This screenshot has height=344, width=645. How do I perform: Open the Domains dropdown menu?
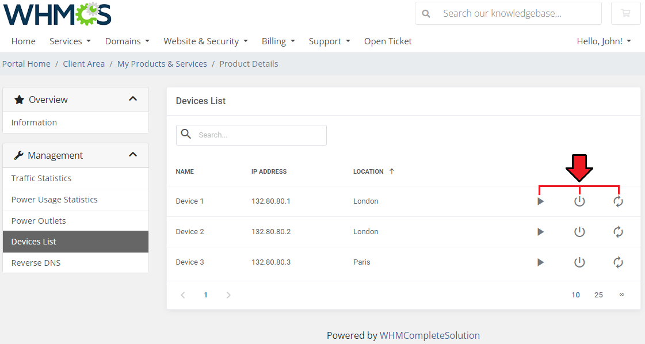point(127,41)
